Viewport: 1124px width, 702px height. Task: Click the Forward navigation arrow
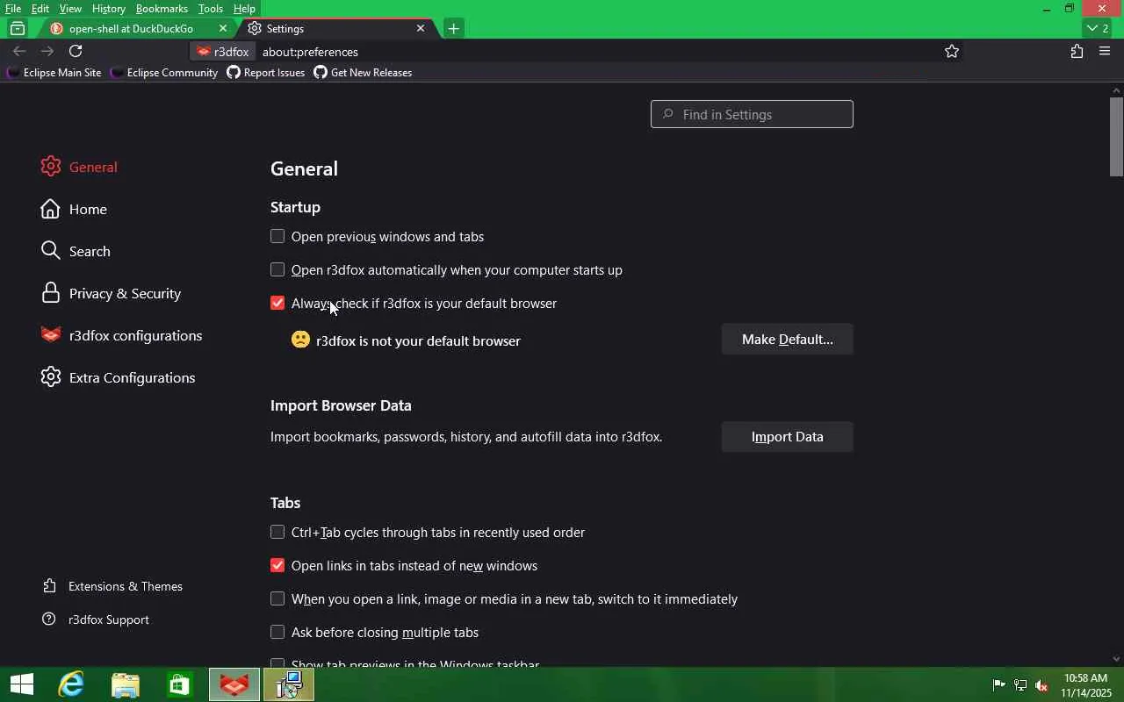(47, 51)
